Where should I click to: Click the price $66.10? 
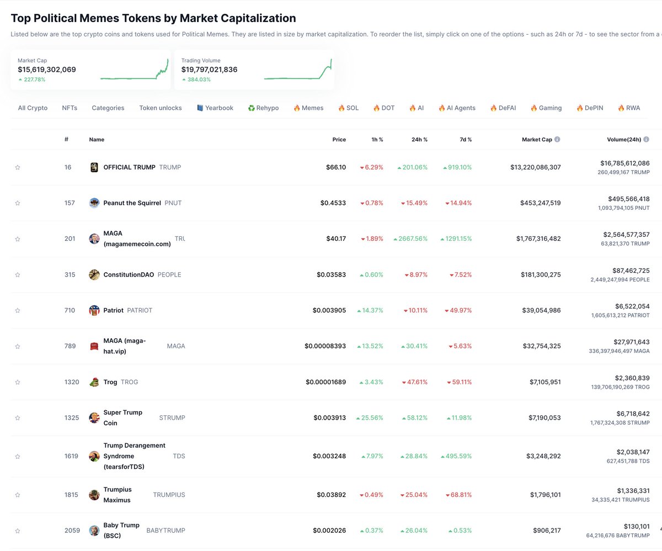tap(336, 167)
